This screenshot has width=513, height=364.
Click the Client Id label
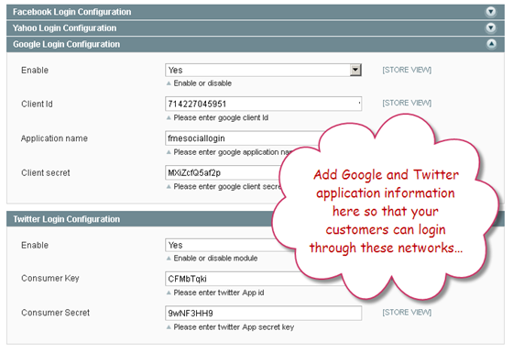point(37,105)
